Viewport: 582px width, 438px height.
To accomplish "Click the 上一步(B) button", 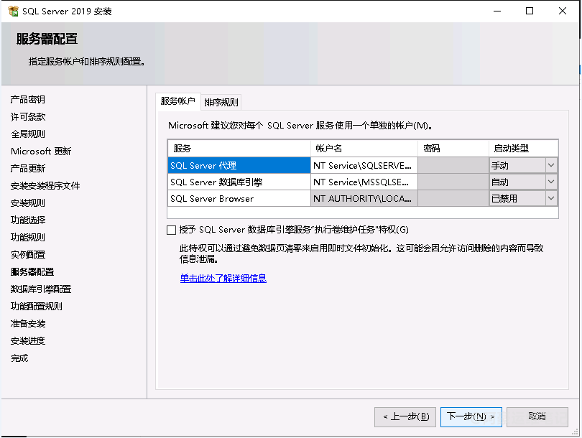I will 405,417.
